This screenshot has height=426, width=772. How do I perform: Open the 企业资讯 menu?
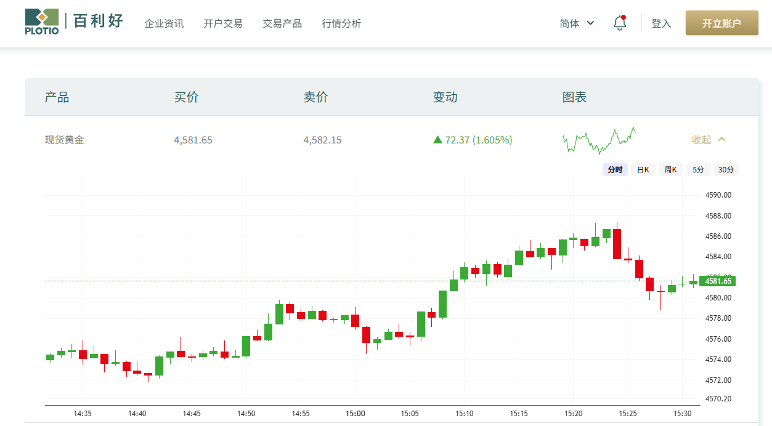click(164, 23)
